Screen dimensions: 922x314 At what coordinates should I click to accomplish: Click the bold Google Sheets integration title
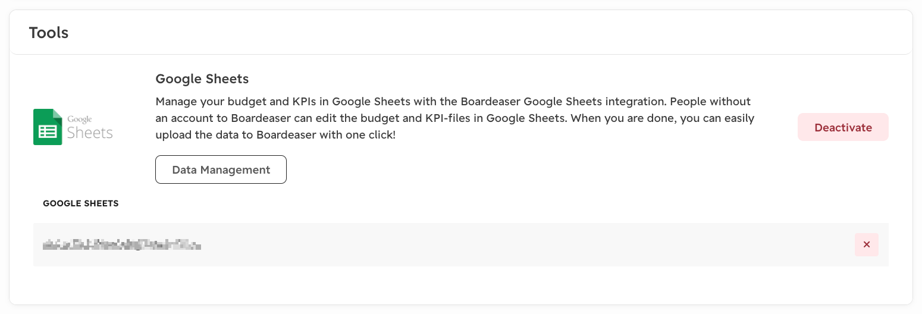[202, 78]
